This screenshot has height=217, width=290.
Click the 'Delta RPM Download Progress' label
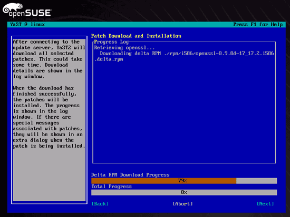[130, 175]
